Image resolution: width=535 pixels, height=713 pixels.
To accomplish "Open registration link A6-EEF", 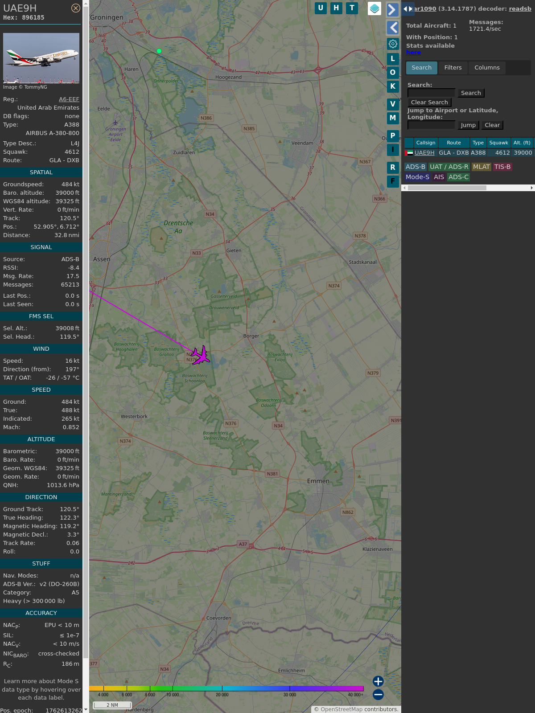I will [69, 99].
